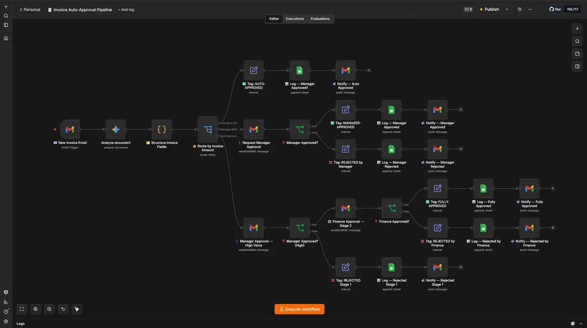The height and width of the screenshot is (328, 587).
Task: Open workflow version history
Action: (x=519, y=9)
